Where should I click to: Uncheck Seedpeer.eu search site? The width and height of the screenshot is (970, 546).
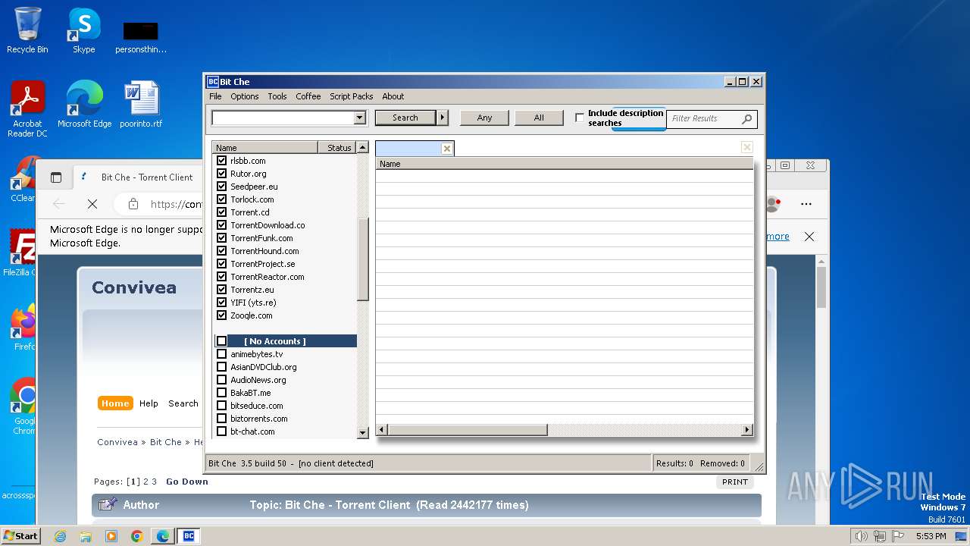point(222,187)
